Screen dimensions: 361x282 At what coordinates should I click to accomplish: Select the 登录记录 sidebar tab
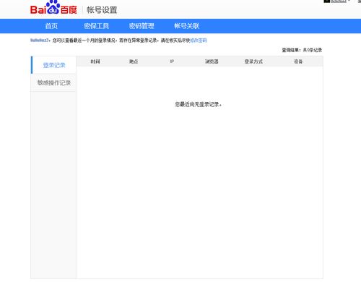coord(54,65)
